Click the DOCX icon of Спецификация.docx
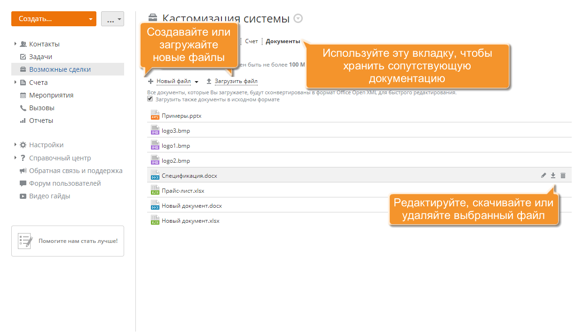 coord(155,175)
